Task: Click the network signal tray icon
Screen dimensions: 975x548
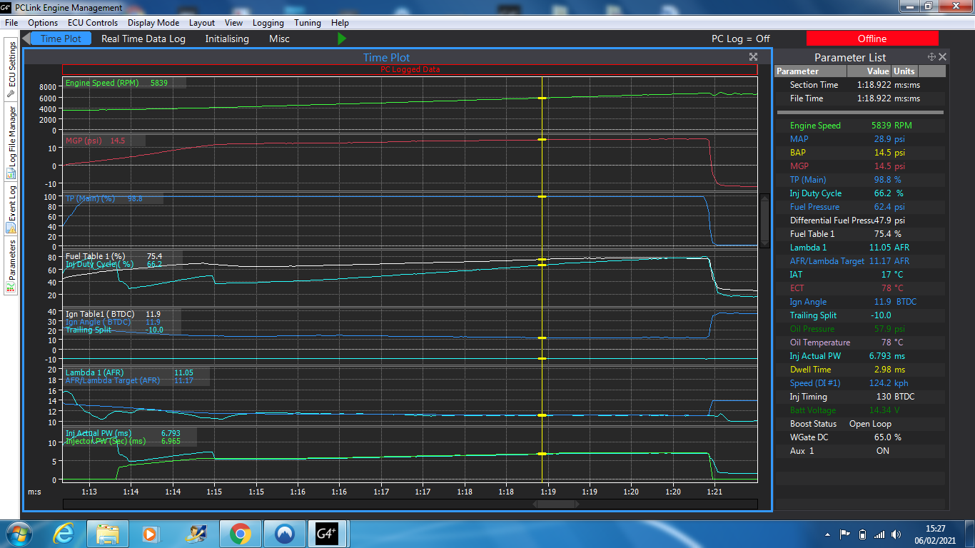Action: point(879,534)
